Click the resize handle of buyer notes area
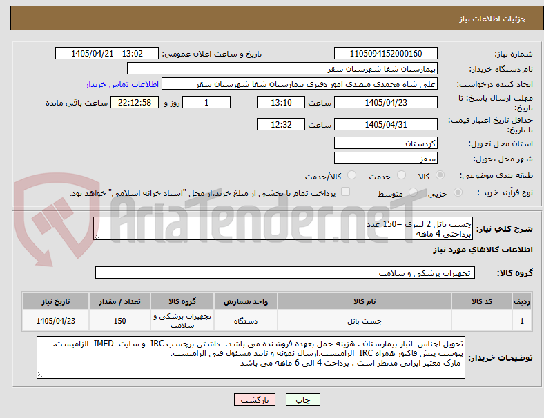This screenshot has height=418, width=544. tap(40, 375)
